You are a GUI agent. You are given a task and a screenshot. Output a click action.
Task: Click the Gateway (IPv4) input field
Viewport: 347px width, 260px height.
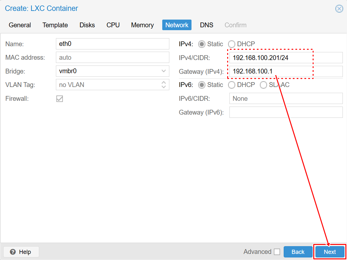tap(286, 71)
